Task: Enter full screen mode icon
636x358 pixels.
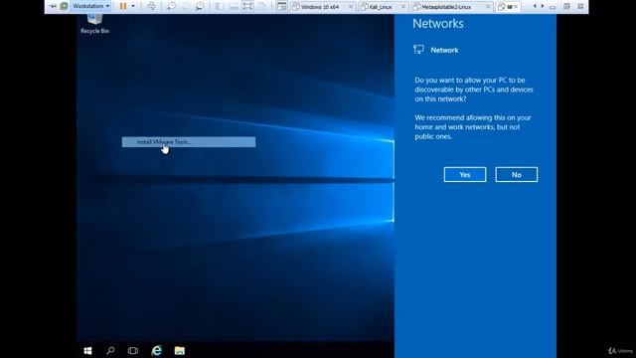Action: pyautogui.click(x=247, y=6)
